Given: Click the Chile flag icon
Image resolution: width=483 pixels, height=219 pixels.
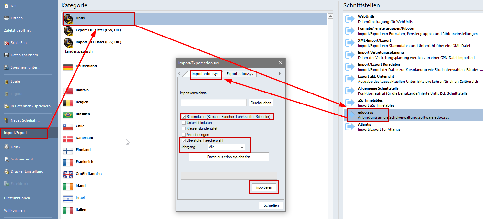Looking at the screenshot, I should click(68, 127).
